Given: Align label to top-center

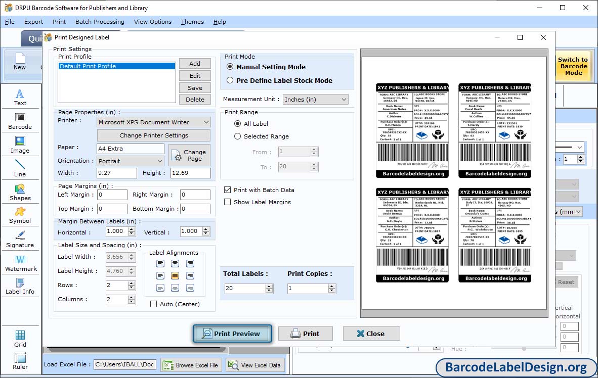Looking at the screenshot, I should pyautogui.click(x=175, y=263).
